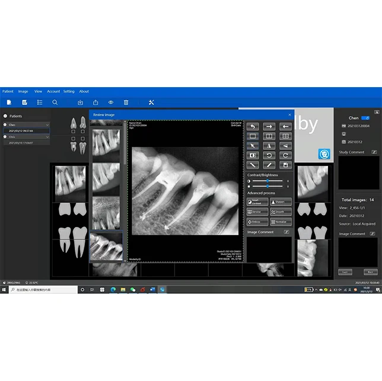Flip image vertically with sideways triangle tool
Screen dimensions: 382x381
tap(285, 146)
